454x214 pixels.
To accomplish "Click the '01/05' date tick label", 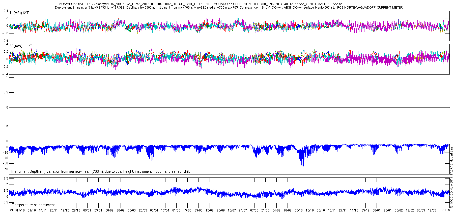I will 176,210.
